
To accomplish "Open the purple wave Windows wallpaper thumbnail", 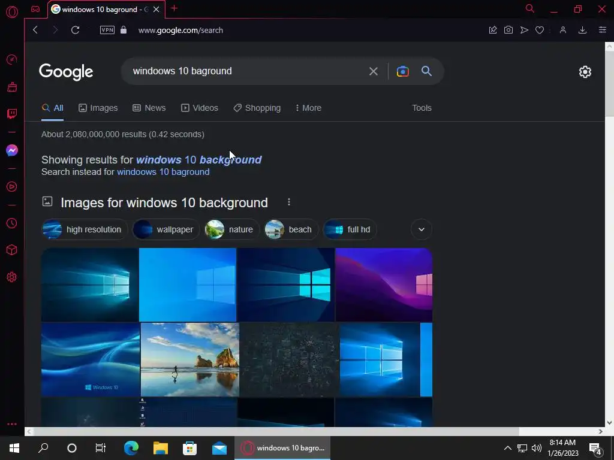I will 384,285.
